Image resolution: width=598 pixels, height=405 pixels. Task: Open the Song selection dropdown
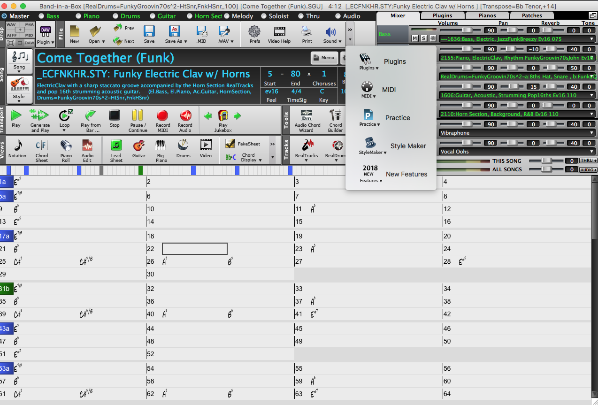coord(19,61)
